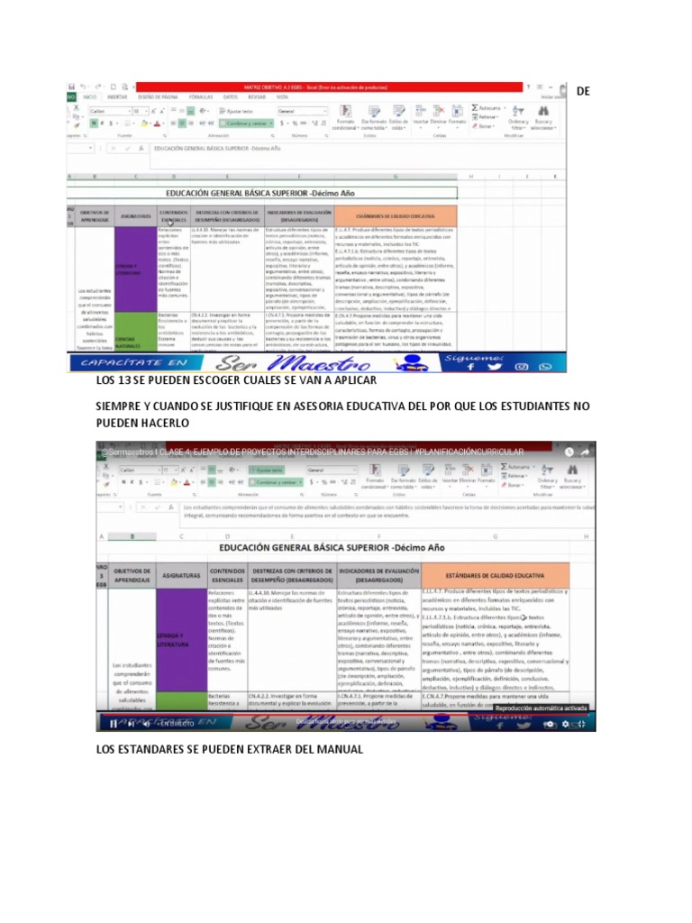
Task: Click the red video progress bar
Action: coord(346,715)
